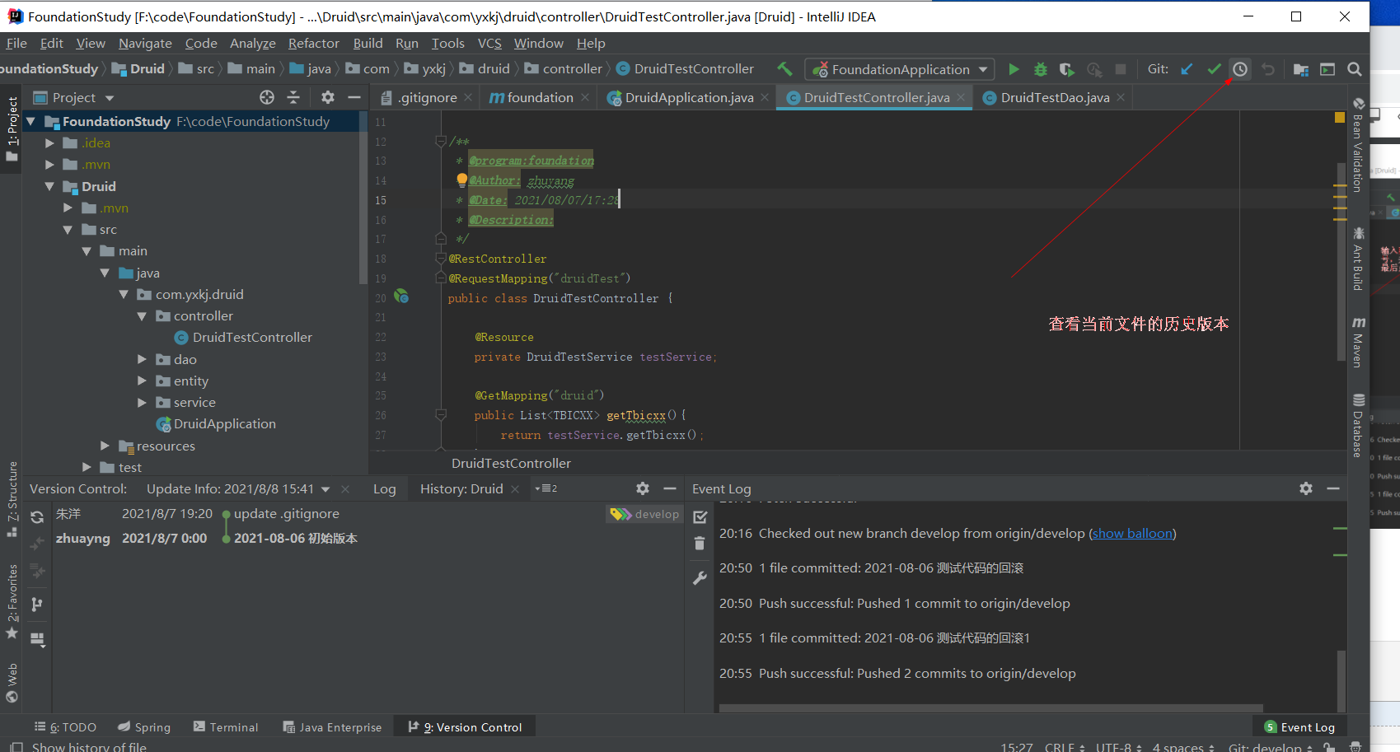The image size is (1400, 752).
Task: Open the 6: TODO tool window
Action: click(66, 727)
